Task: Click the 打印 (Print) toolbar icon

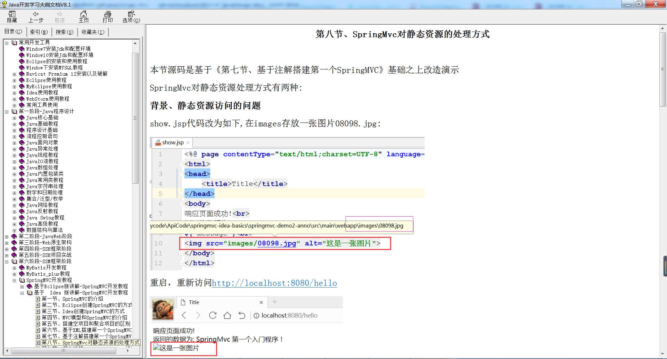Action: coord(108,17)
